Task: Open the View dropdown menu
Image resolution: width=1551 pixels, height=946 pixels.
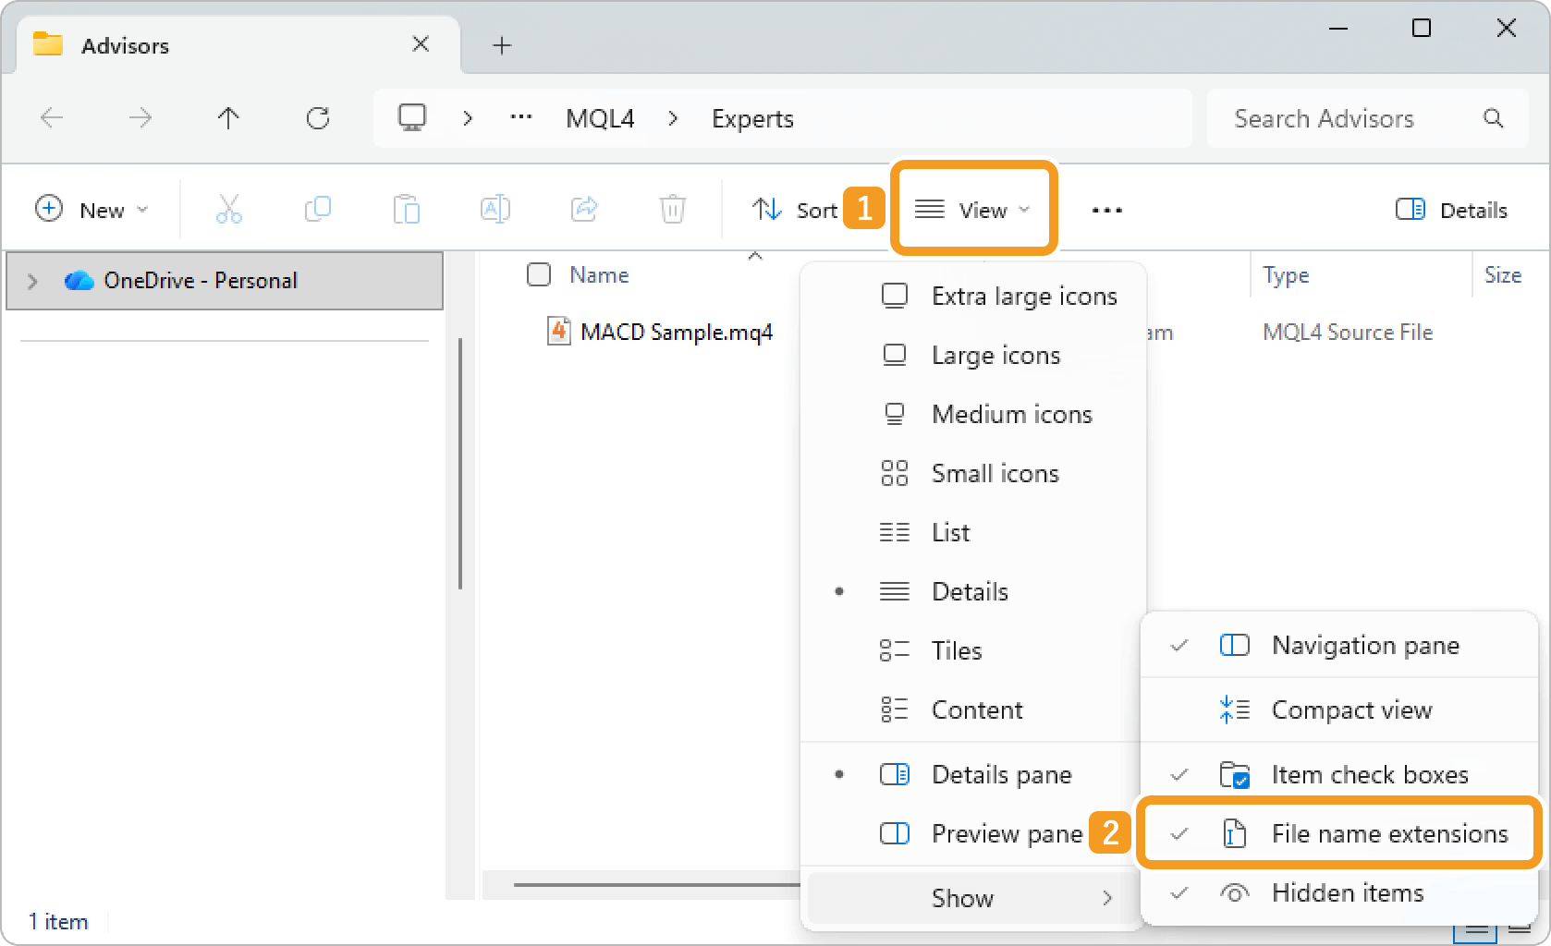Action: [972, 210]
